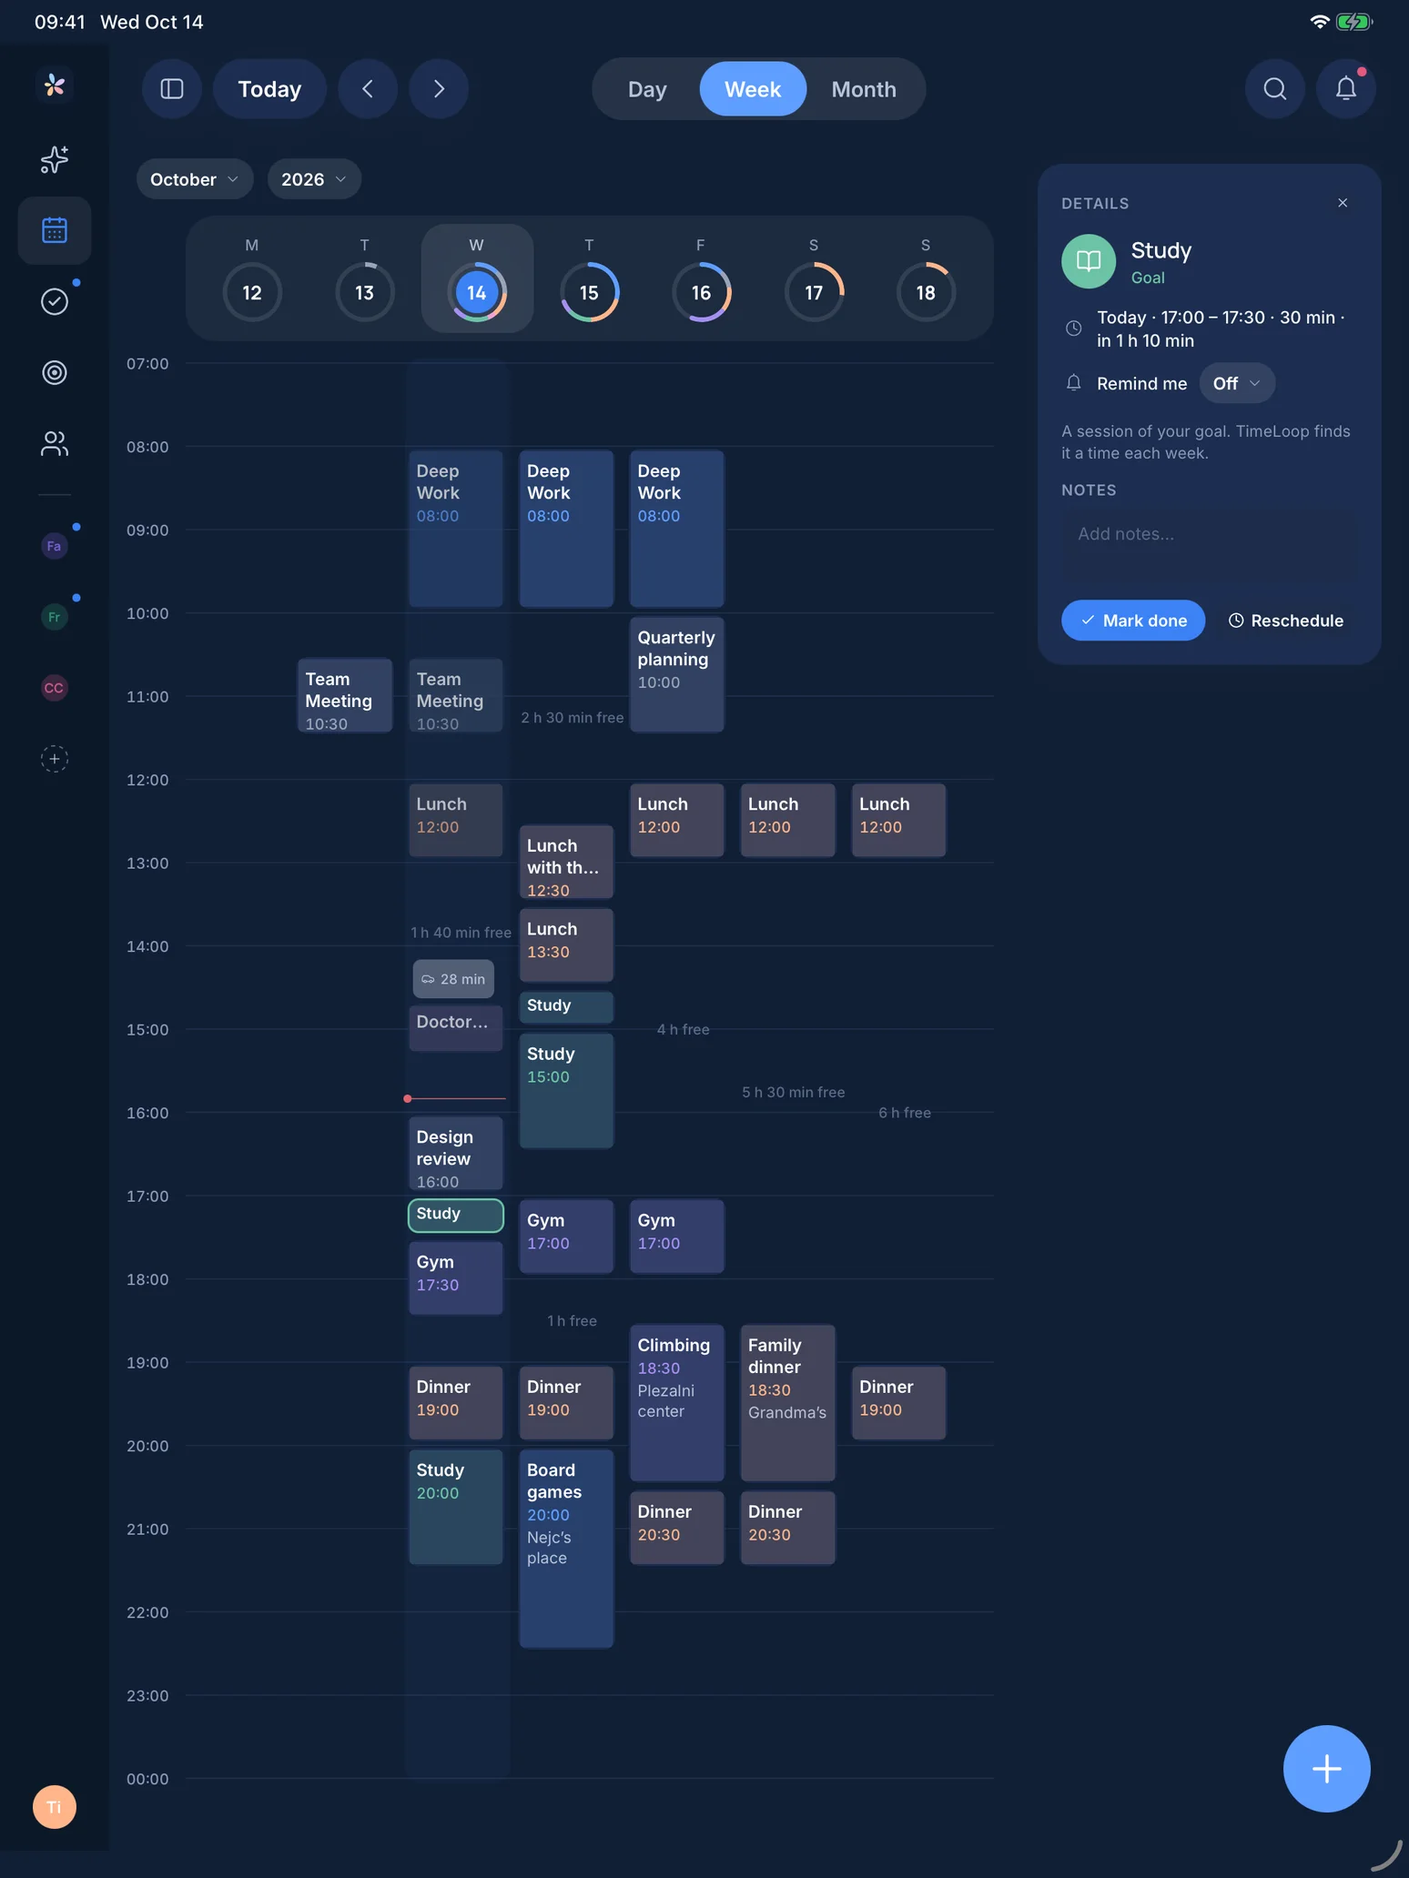
Task: Open the notifications bell icon
Action: coord(1346,89)
